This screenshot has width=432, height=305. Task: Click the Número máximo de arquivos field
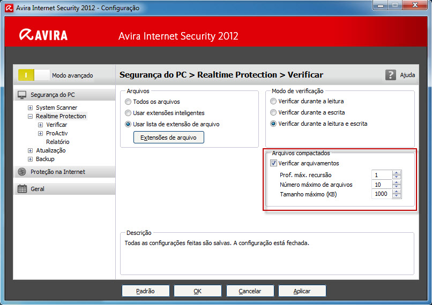click(x=382, y=185)
